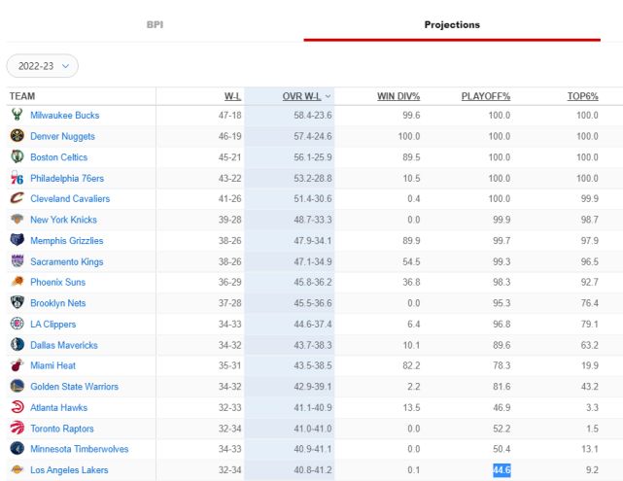The height and width of the screenshot is (481, 623).
Task: Open the New York Knicks team link
Action: [x=63, y=220]
